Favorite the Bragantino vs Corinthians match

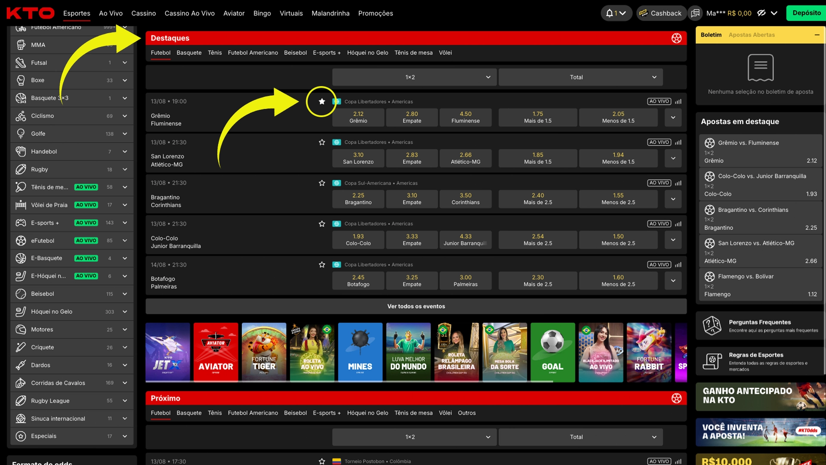(x=322, y=183)
